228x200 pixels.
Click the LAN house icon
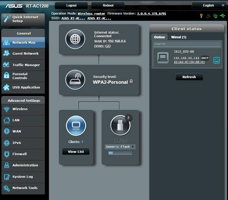pos(7,120)
